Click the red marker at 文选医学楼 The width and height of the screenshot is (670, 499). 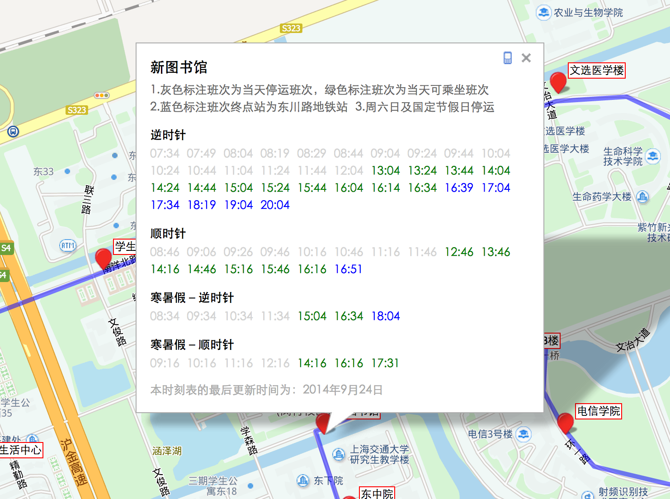(558, 82)
